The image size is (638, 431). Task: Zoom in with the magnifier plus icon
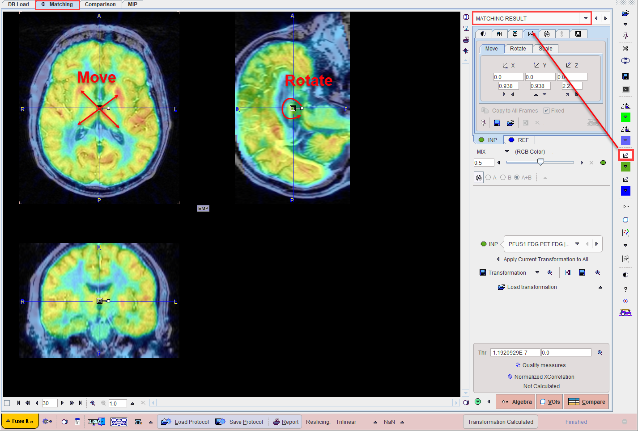coord(93,403)
